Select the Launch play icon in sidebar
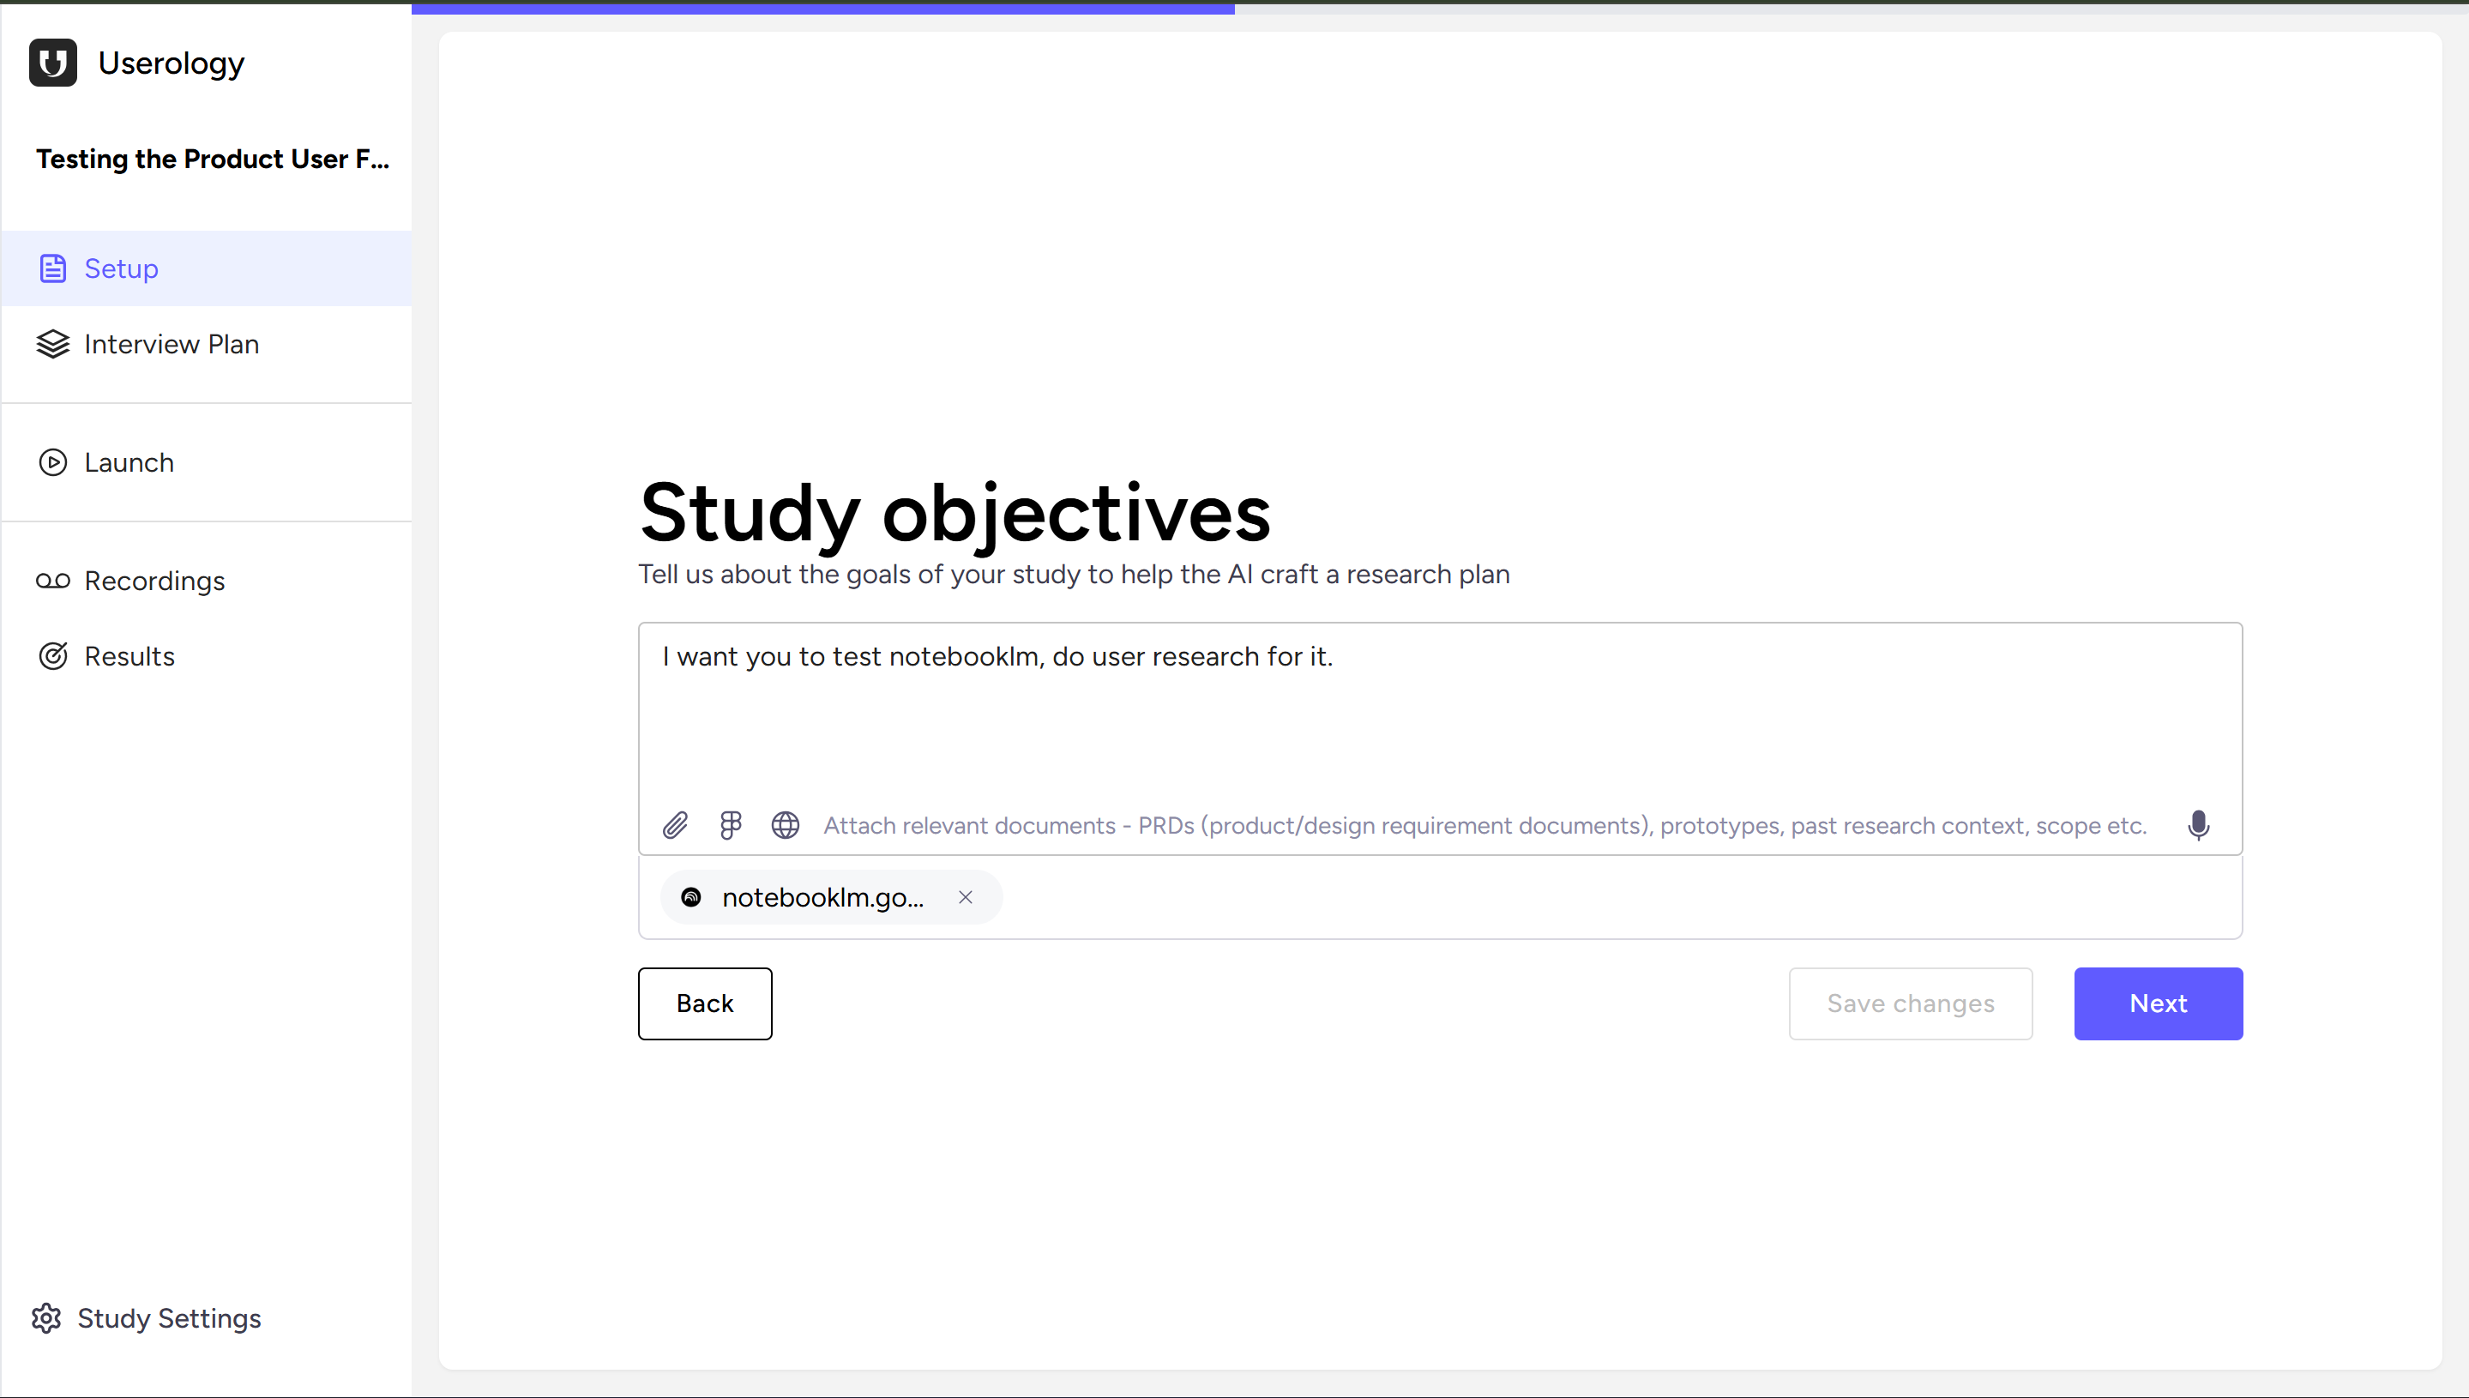 53,461
